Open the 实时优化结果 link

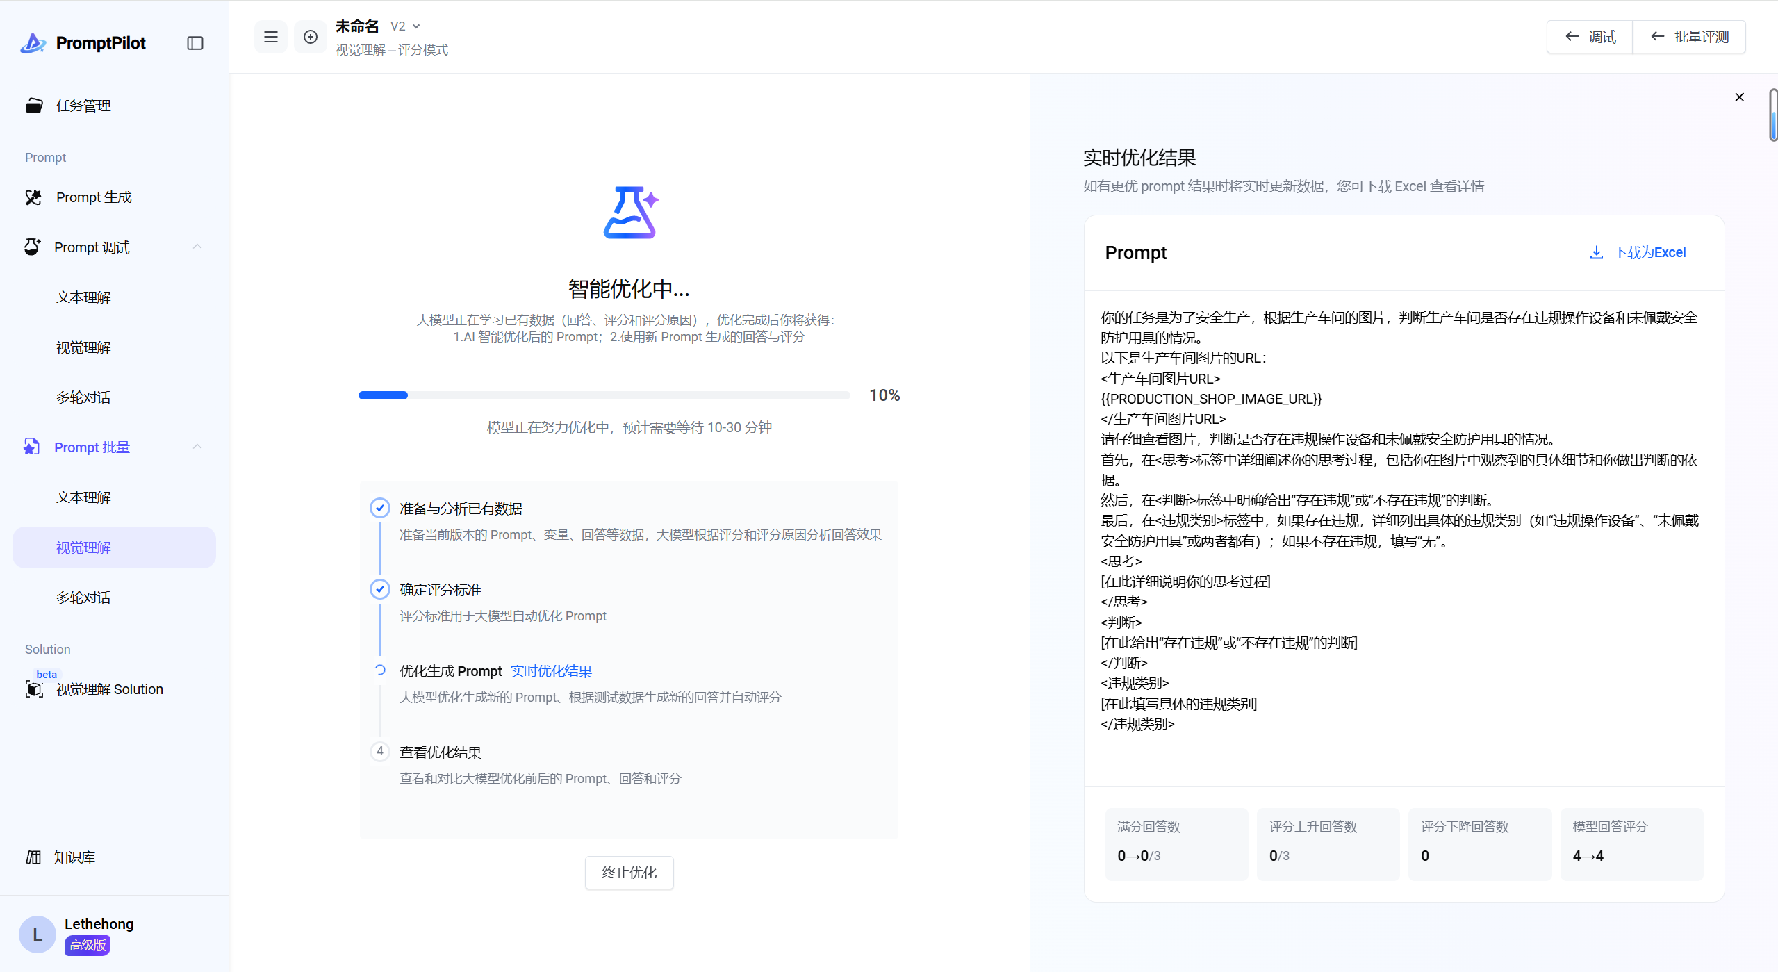click(551, 671)
